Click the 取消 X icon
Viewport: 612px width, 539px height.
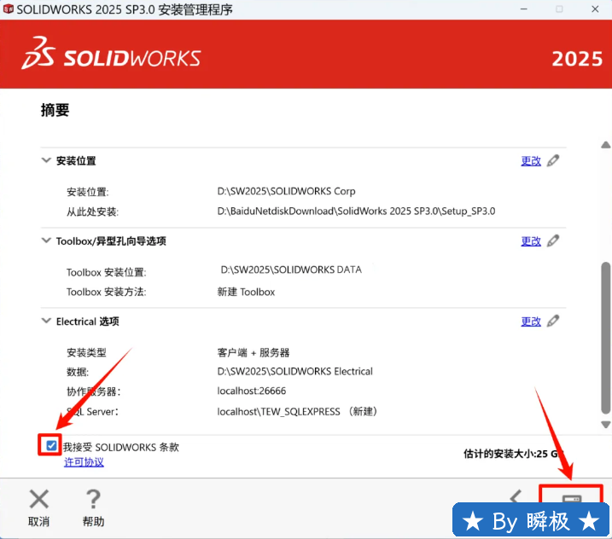(x=38, y=500)
